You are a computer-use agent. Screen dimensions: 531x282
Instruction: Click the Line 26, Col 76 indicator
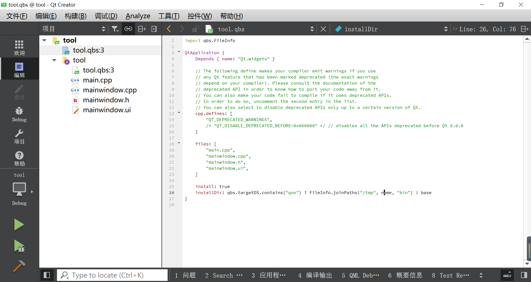click(488, 29)
